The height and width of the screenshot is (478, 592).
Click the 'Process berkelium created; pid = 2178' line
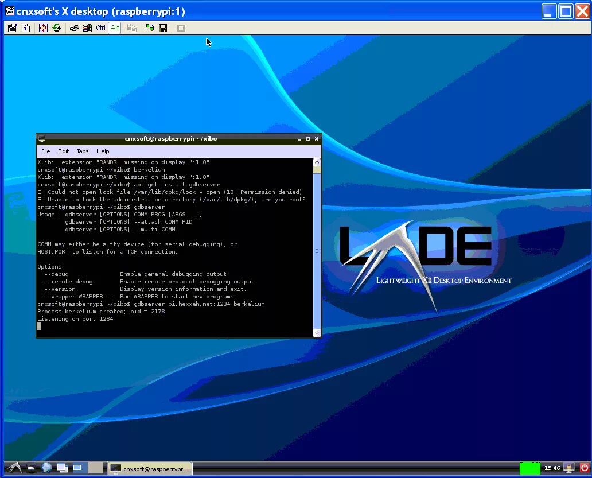(101, 312)
